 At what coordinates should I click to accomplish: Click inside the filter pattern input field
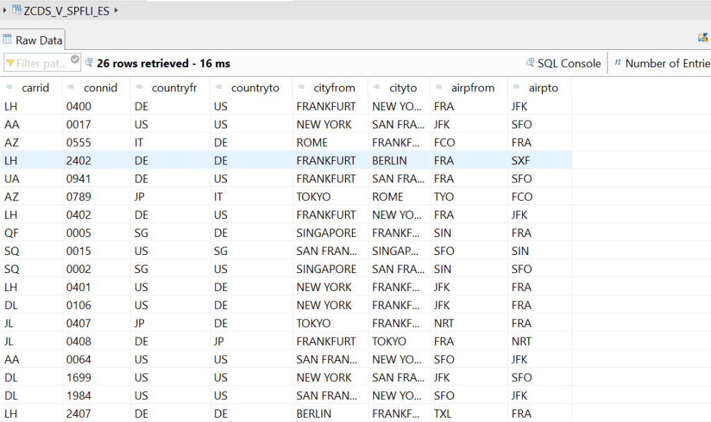tap(42, 63)
